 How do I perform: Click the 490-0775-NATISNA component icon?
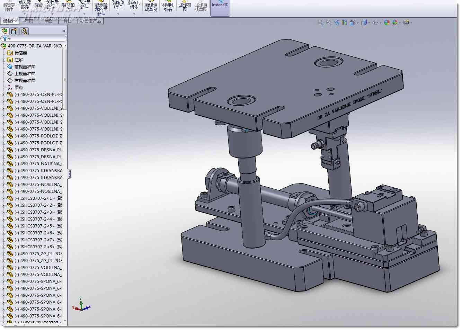10,164
